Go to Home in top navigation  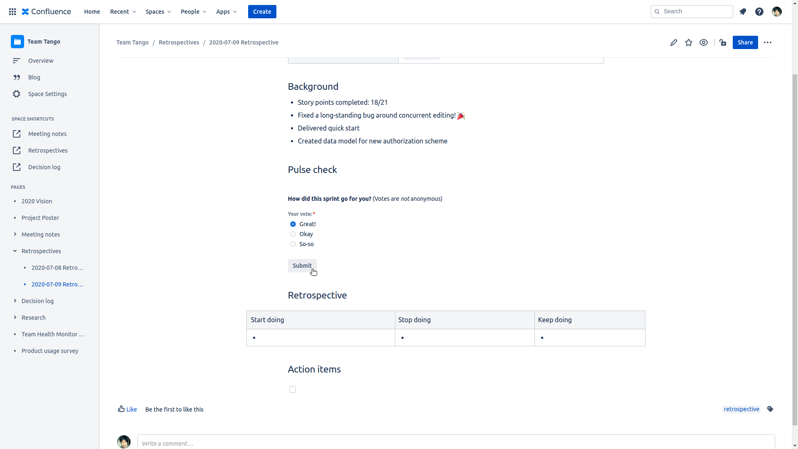[x=92, y=12]
